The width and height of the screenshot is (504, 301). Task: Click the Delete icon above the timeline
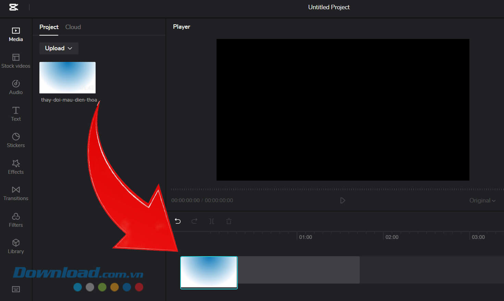(229, 221)
